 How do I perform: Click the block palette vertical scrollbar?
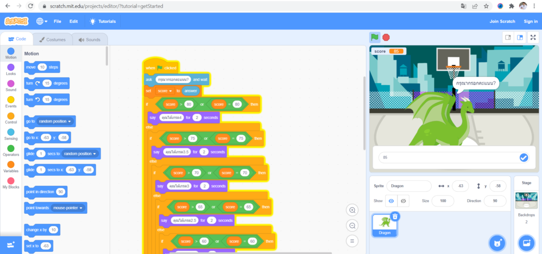(107, 56)
